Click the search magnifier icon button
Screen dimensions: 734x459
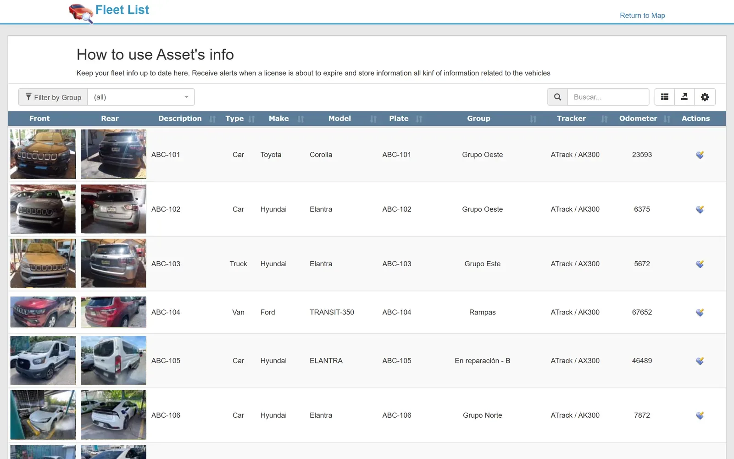pyautogui.click(x=557, y=97)
